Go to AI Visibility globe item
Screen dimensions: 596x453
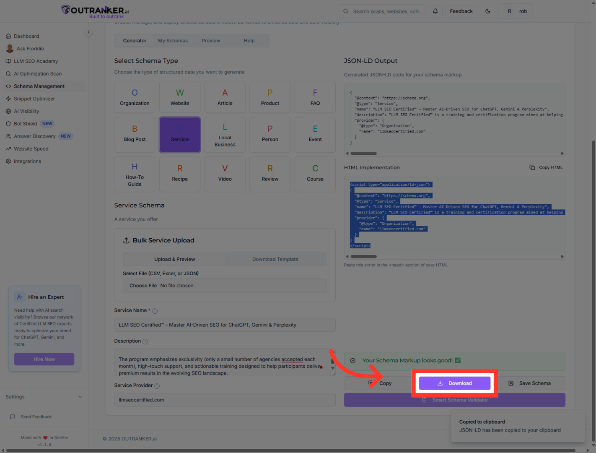tap(26, 111)
